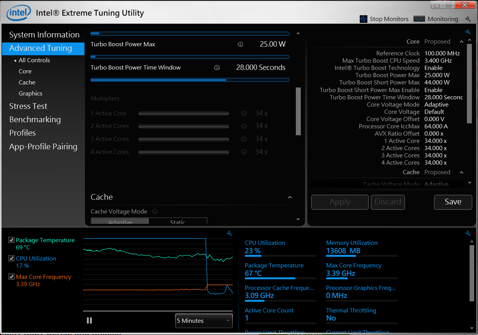The height and width of the screenshot is (335, 478).
Task: Go to Benchmarking in the sidebar
Action: (35, 120)
